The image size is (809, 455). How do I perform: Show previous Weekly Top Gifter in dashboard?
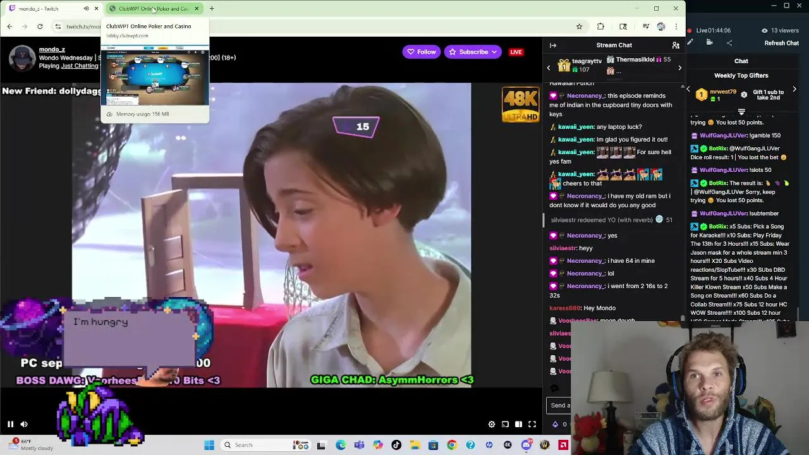click(x=688, y=90)
